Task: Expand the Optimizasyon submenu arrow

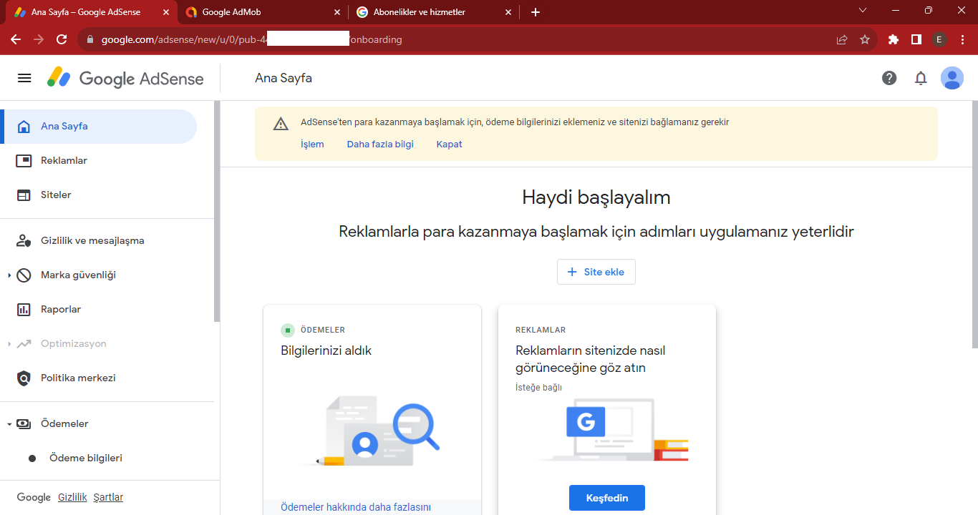Action: tap(9, 344)
